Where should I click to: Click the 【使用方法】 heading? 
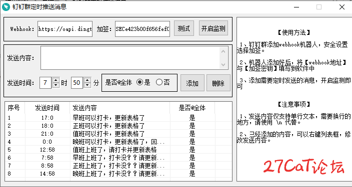click(x=293, y=33)
